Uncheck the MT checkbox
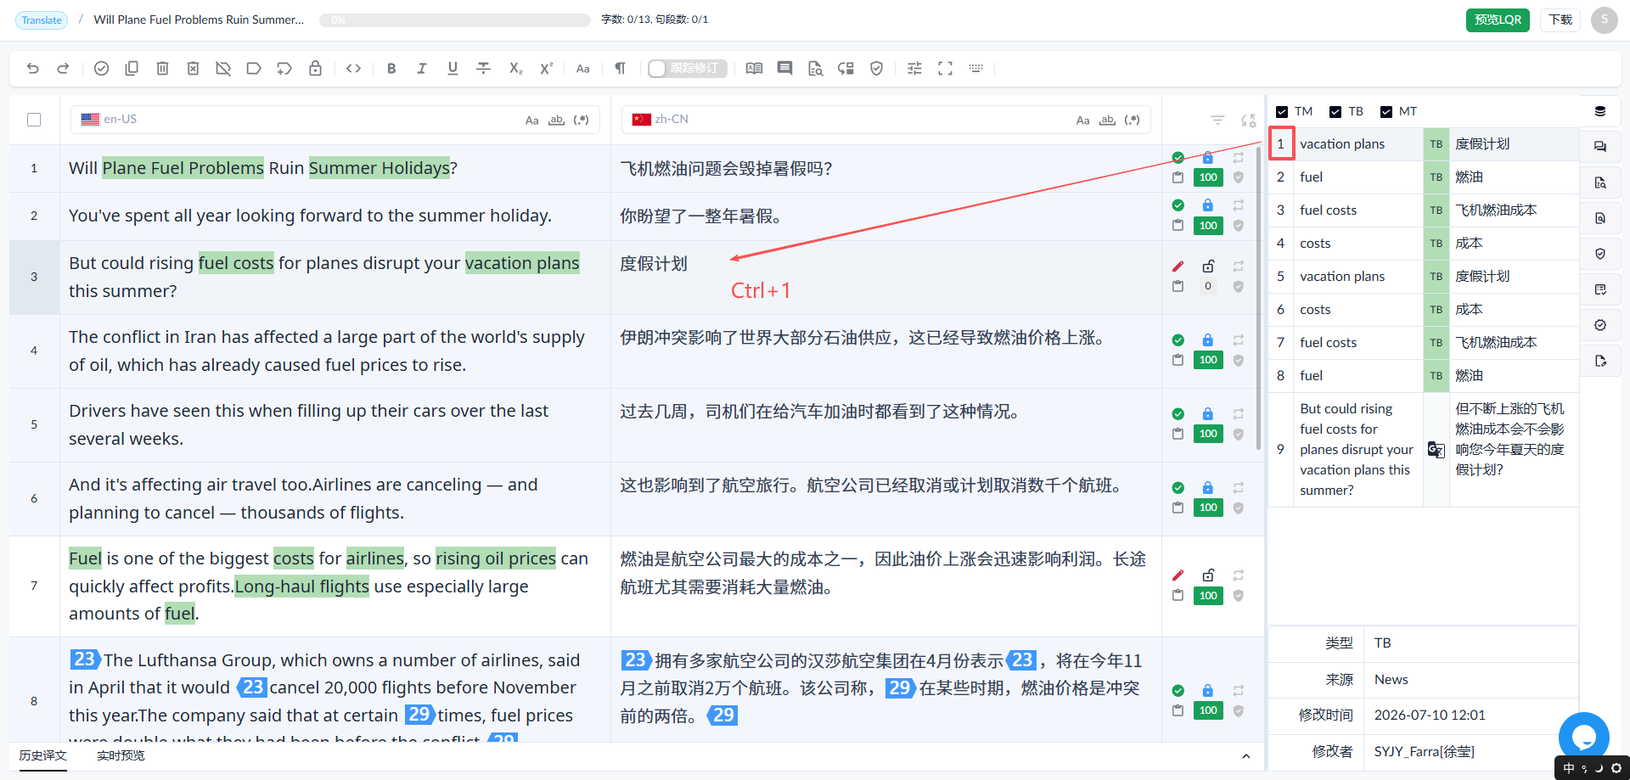This screenshot has width=1630, height=780. (x=1386, y=112)
